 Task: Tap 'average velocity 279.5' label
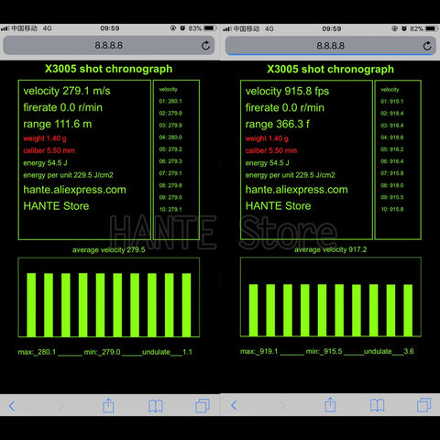pyautogui.click(x=108, y=250)
